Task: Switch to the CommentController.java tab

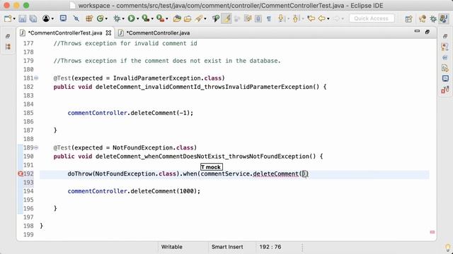Action: 158,33
